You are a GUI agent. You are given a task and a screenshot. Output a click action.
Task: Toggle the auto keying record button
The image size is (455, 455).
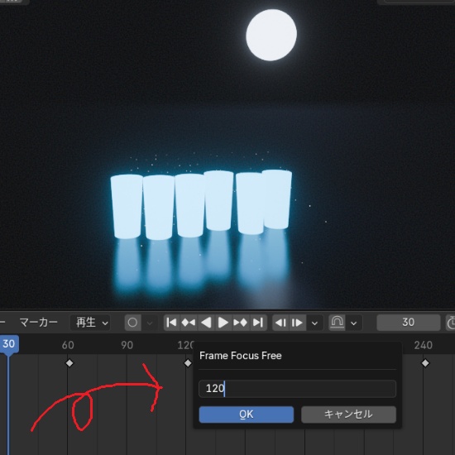(132, 323)
